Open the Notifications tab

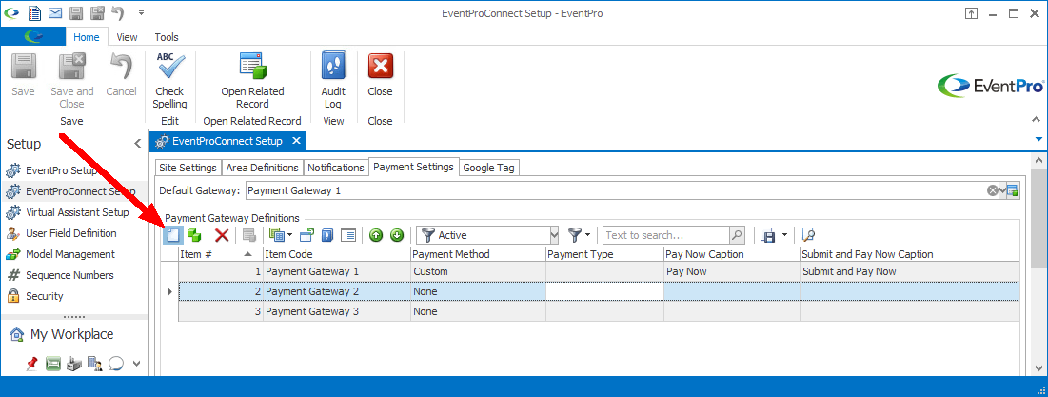pyautogui.click(x=335, y=168)
